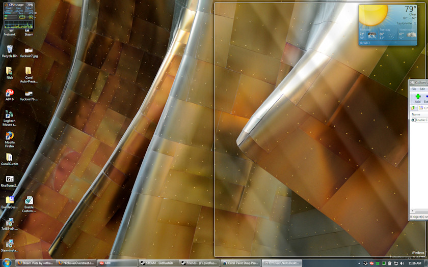Click the 7-Zip horizontal scrollbar
Image resolution: width=428 pixels, height=267 pixels.
pos(419,211)
